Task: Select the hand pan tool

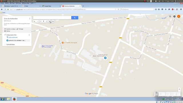Action: (41, 21)
